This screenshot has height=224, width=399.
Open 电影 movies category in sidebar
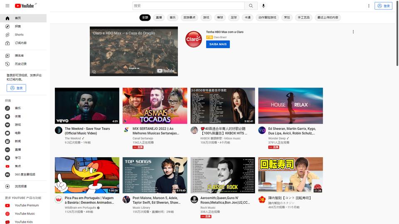(23, 133)
